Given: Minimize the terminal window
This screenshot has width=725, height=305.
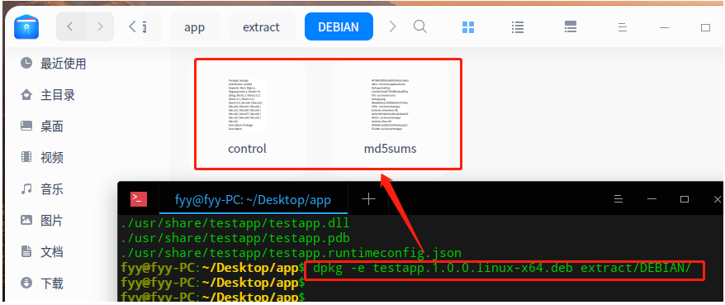Looking at the screenshot, I should coord(652,199).
